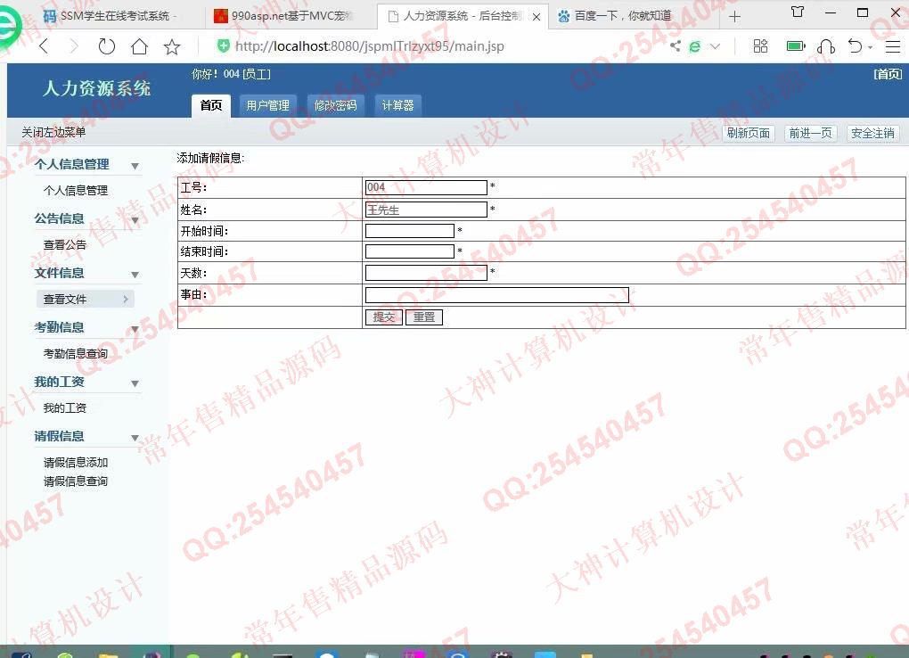Submit the leave form with 提交
This screenshot has height=658, width=909.
383,317
